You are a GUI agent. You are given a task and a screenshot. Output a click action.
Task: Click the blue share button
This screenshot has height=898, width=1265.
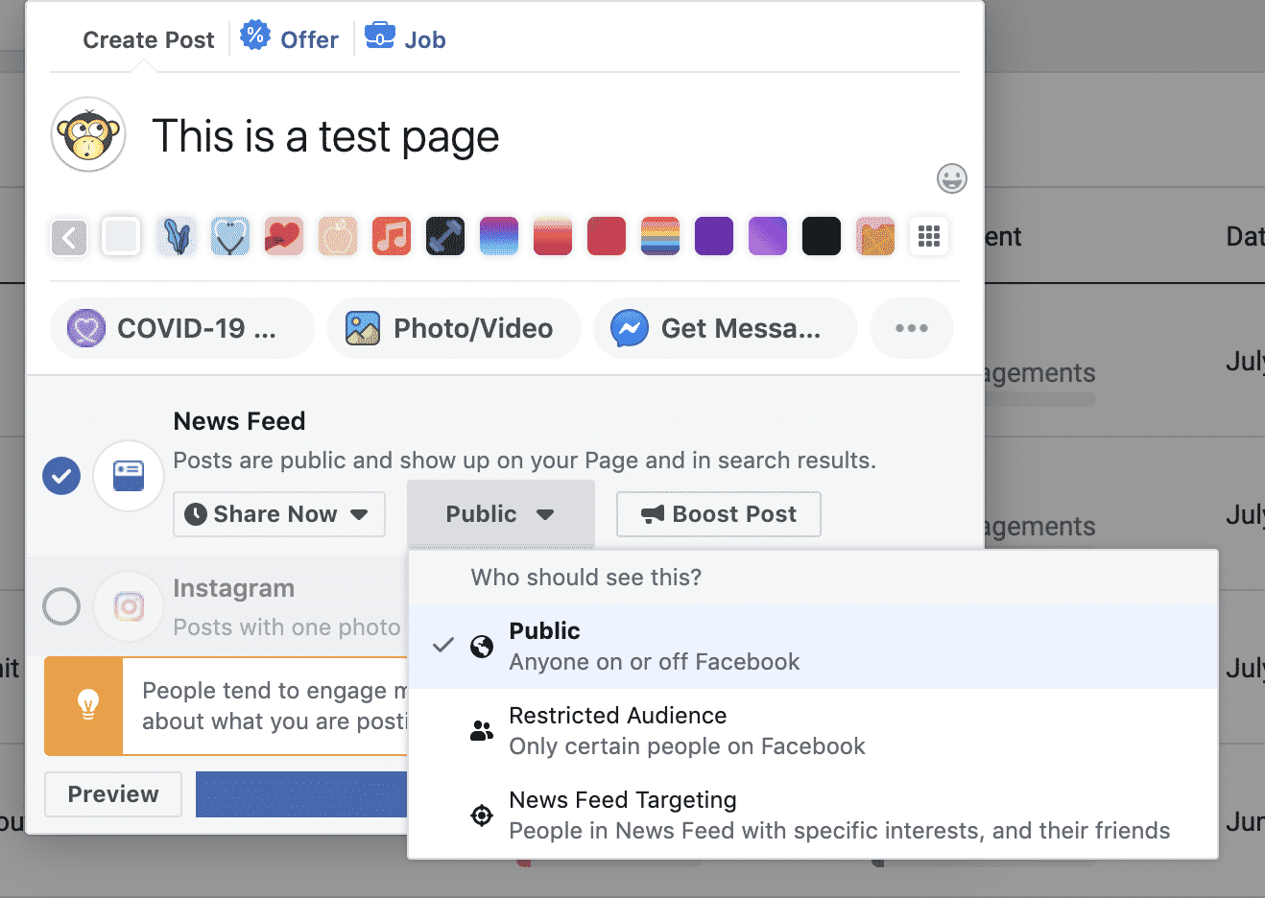pyautogui.click(x=301, y=794)
